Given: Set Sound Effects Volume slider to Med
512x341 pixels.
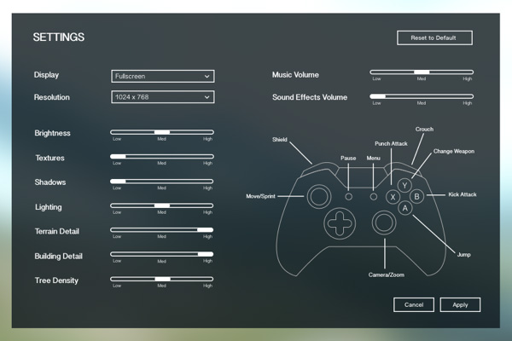Looking at the screenshot, I should [x=421, y=97].
